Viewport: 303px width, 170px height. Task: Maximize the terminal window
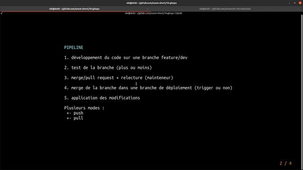pyautogui.click(x=294, y=3)
